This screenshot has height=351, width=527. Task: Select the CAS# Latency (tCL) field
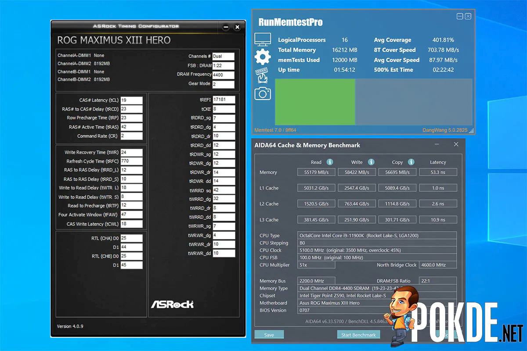pyautogui.click(x=131, y=100)
